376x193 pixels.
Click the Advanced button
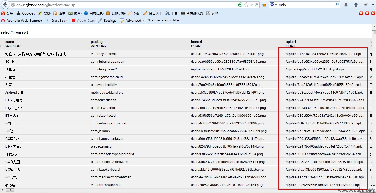coord(132,20)
